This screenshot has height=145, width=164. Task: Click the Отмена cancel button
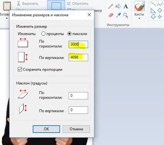coord(76,129)
